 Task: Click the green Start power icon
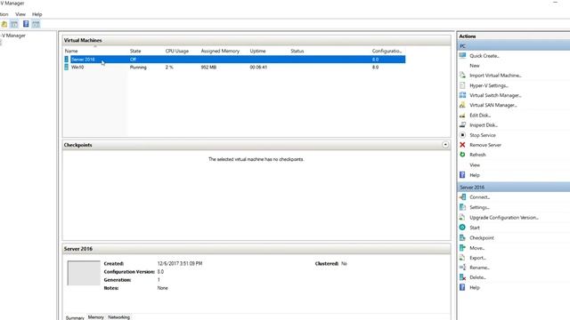click(x=462, y=228)
